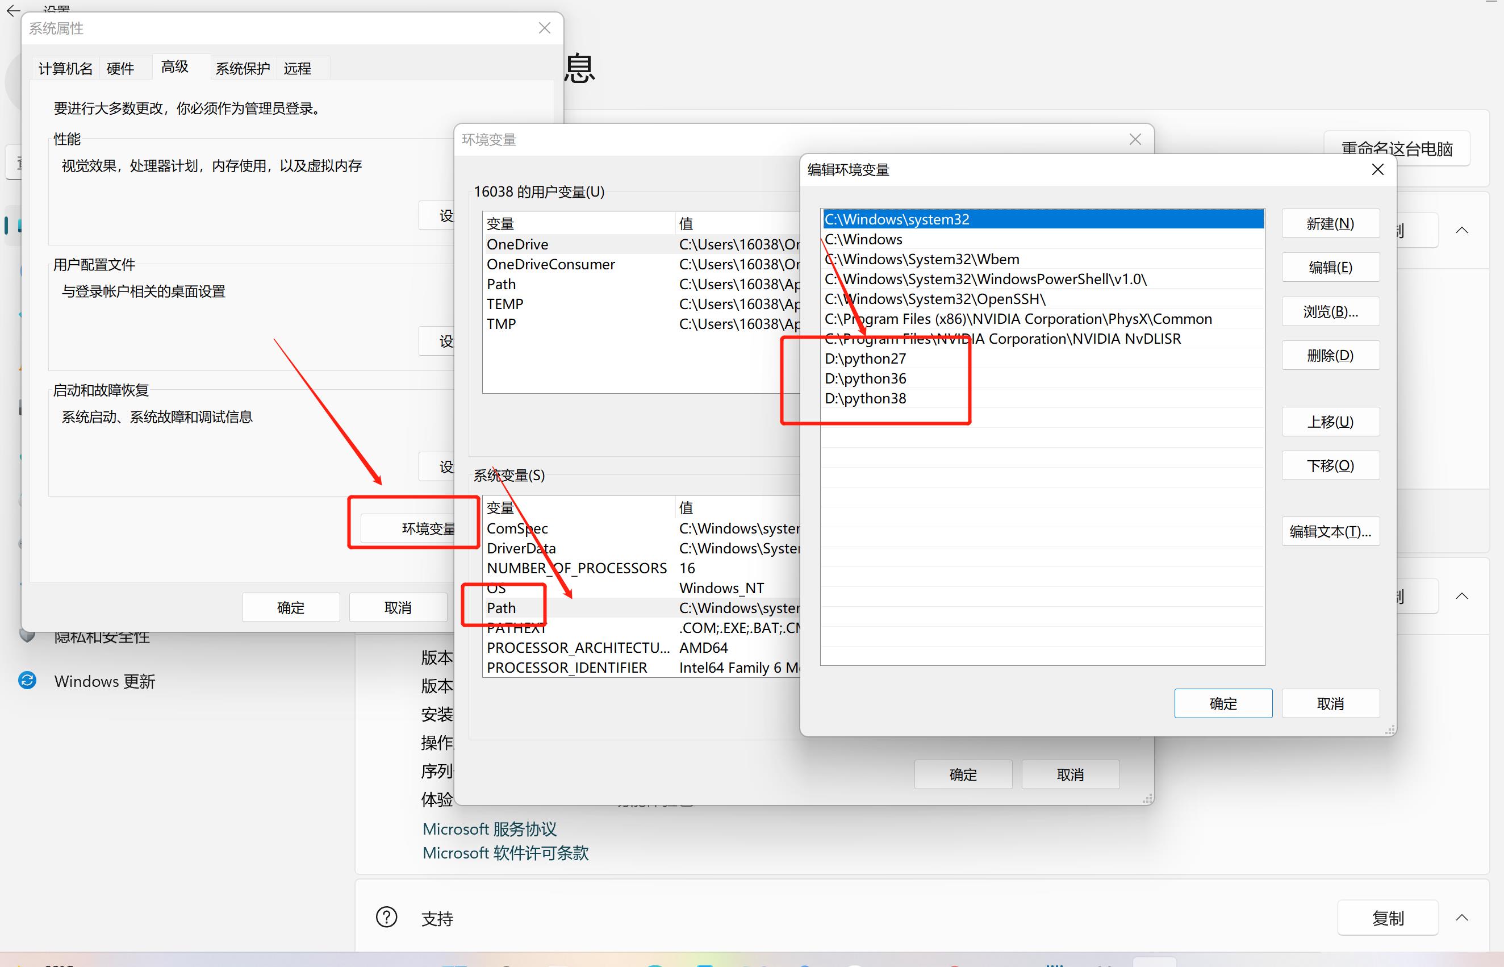Collapse the device specifications chevron
Image resolution: width=1504 pixels, height=967 pixels.
1461,230
